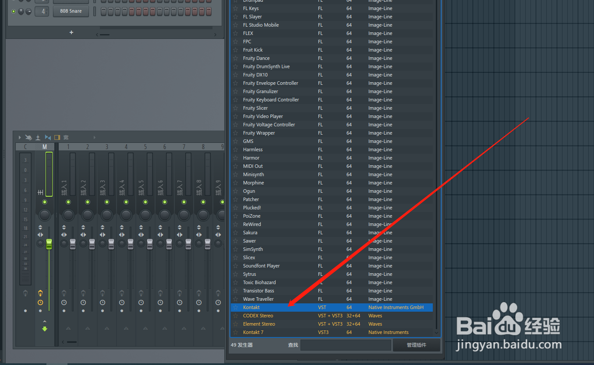
Task: Star the Wave Traveller plugin
Action: click(235, 299)
